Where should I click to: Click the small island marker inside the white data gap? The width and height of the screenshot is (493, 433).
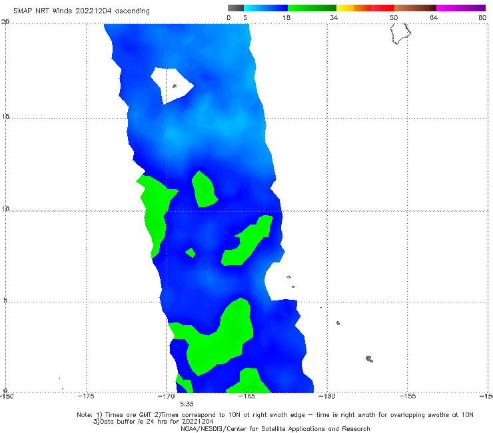coord(175,85)
